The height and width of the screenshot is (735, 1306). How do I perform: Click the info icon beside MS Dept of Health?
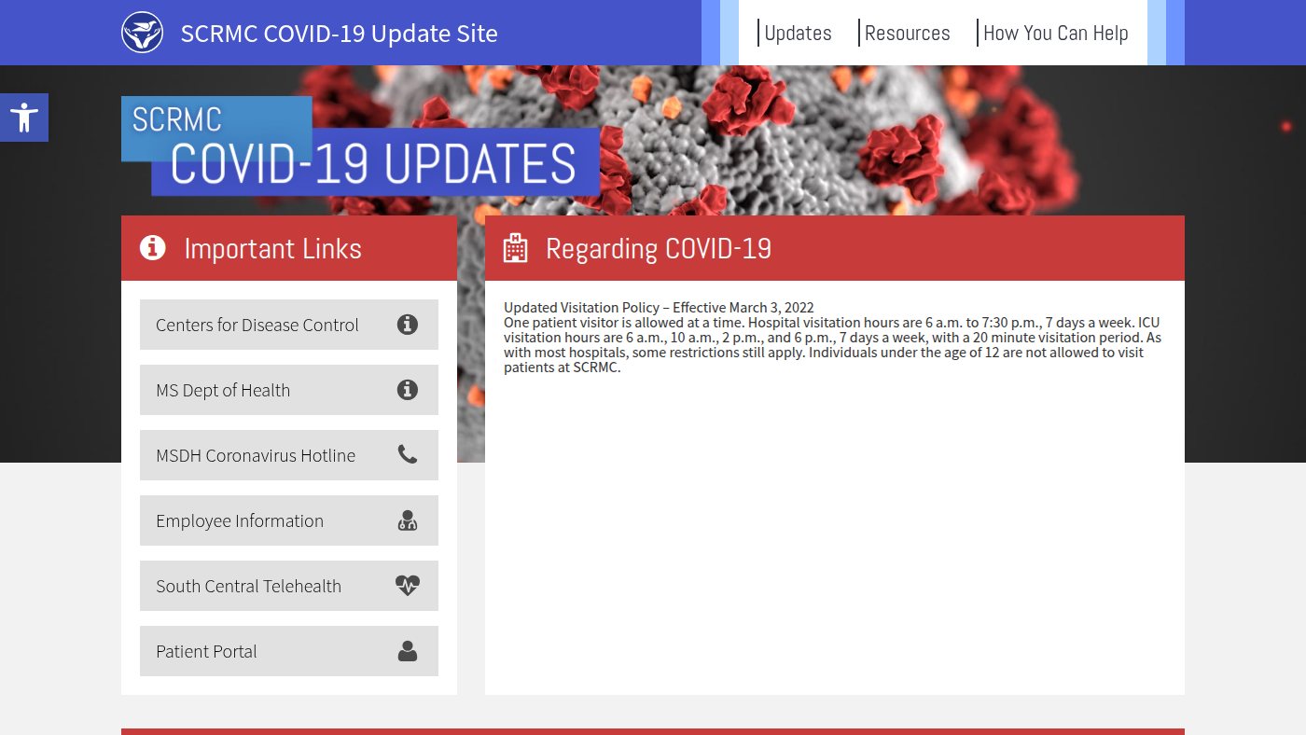click(408, 390)
